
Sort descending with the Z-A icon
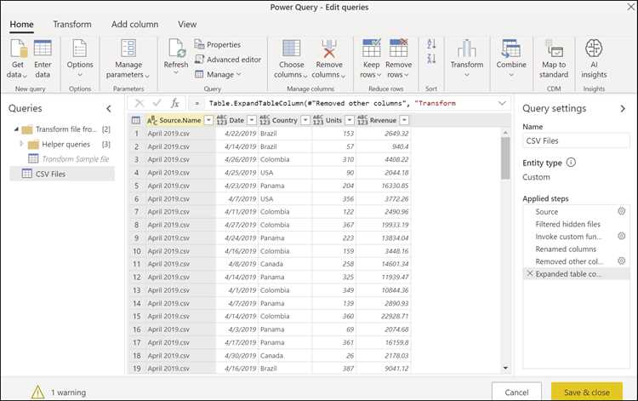point(431,59)
